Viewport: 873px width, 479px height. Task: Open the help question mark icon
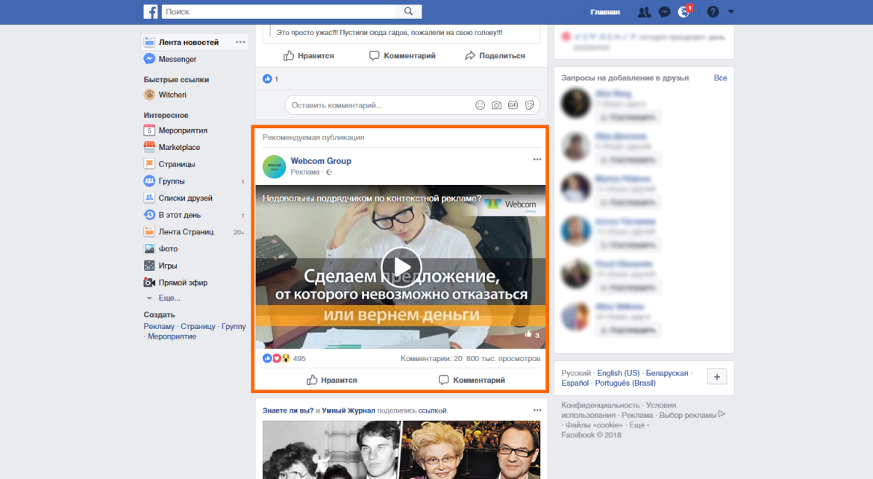pyautogui.click(x=713, y=12)
